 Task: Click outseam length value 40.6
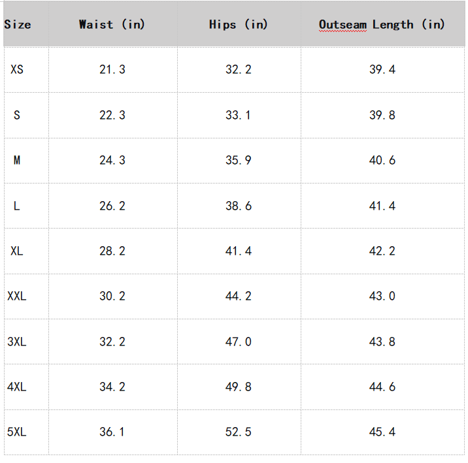382,160
